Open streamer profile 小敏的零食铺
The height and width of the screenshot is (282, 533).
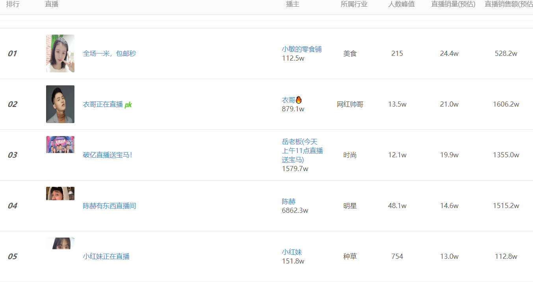[x=302, y=49]
